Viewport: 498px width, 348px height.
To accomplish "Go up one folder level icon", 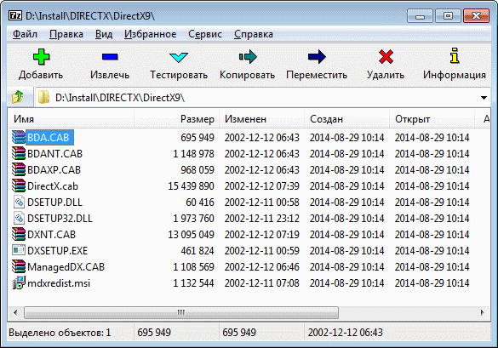I will tap(18, 97).
